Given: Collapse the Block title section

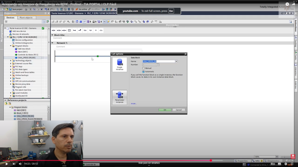Looking at the screenshot, I should tap(52, 35).
